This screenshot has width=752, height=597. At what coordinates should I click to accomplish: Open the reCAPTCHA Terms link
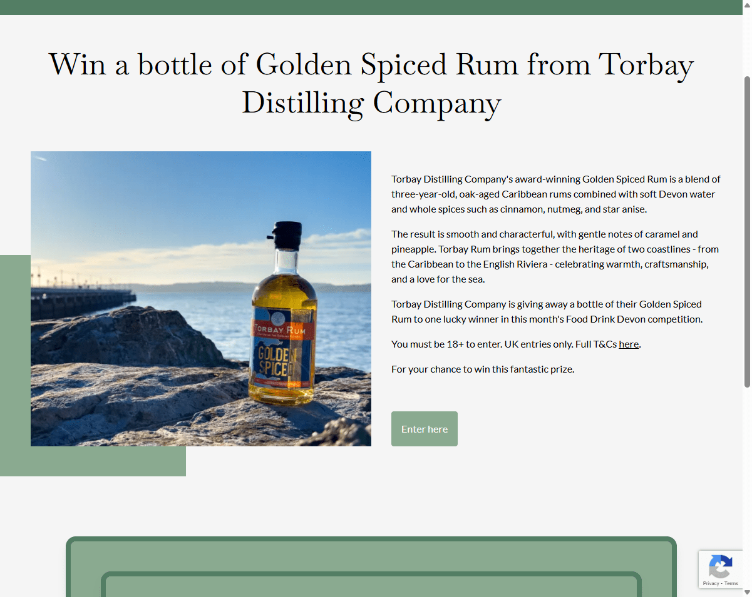[x=731, y=583]
